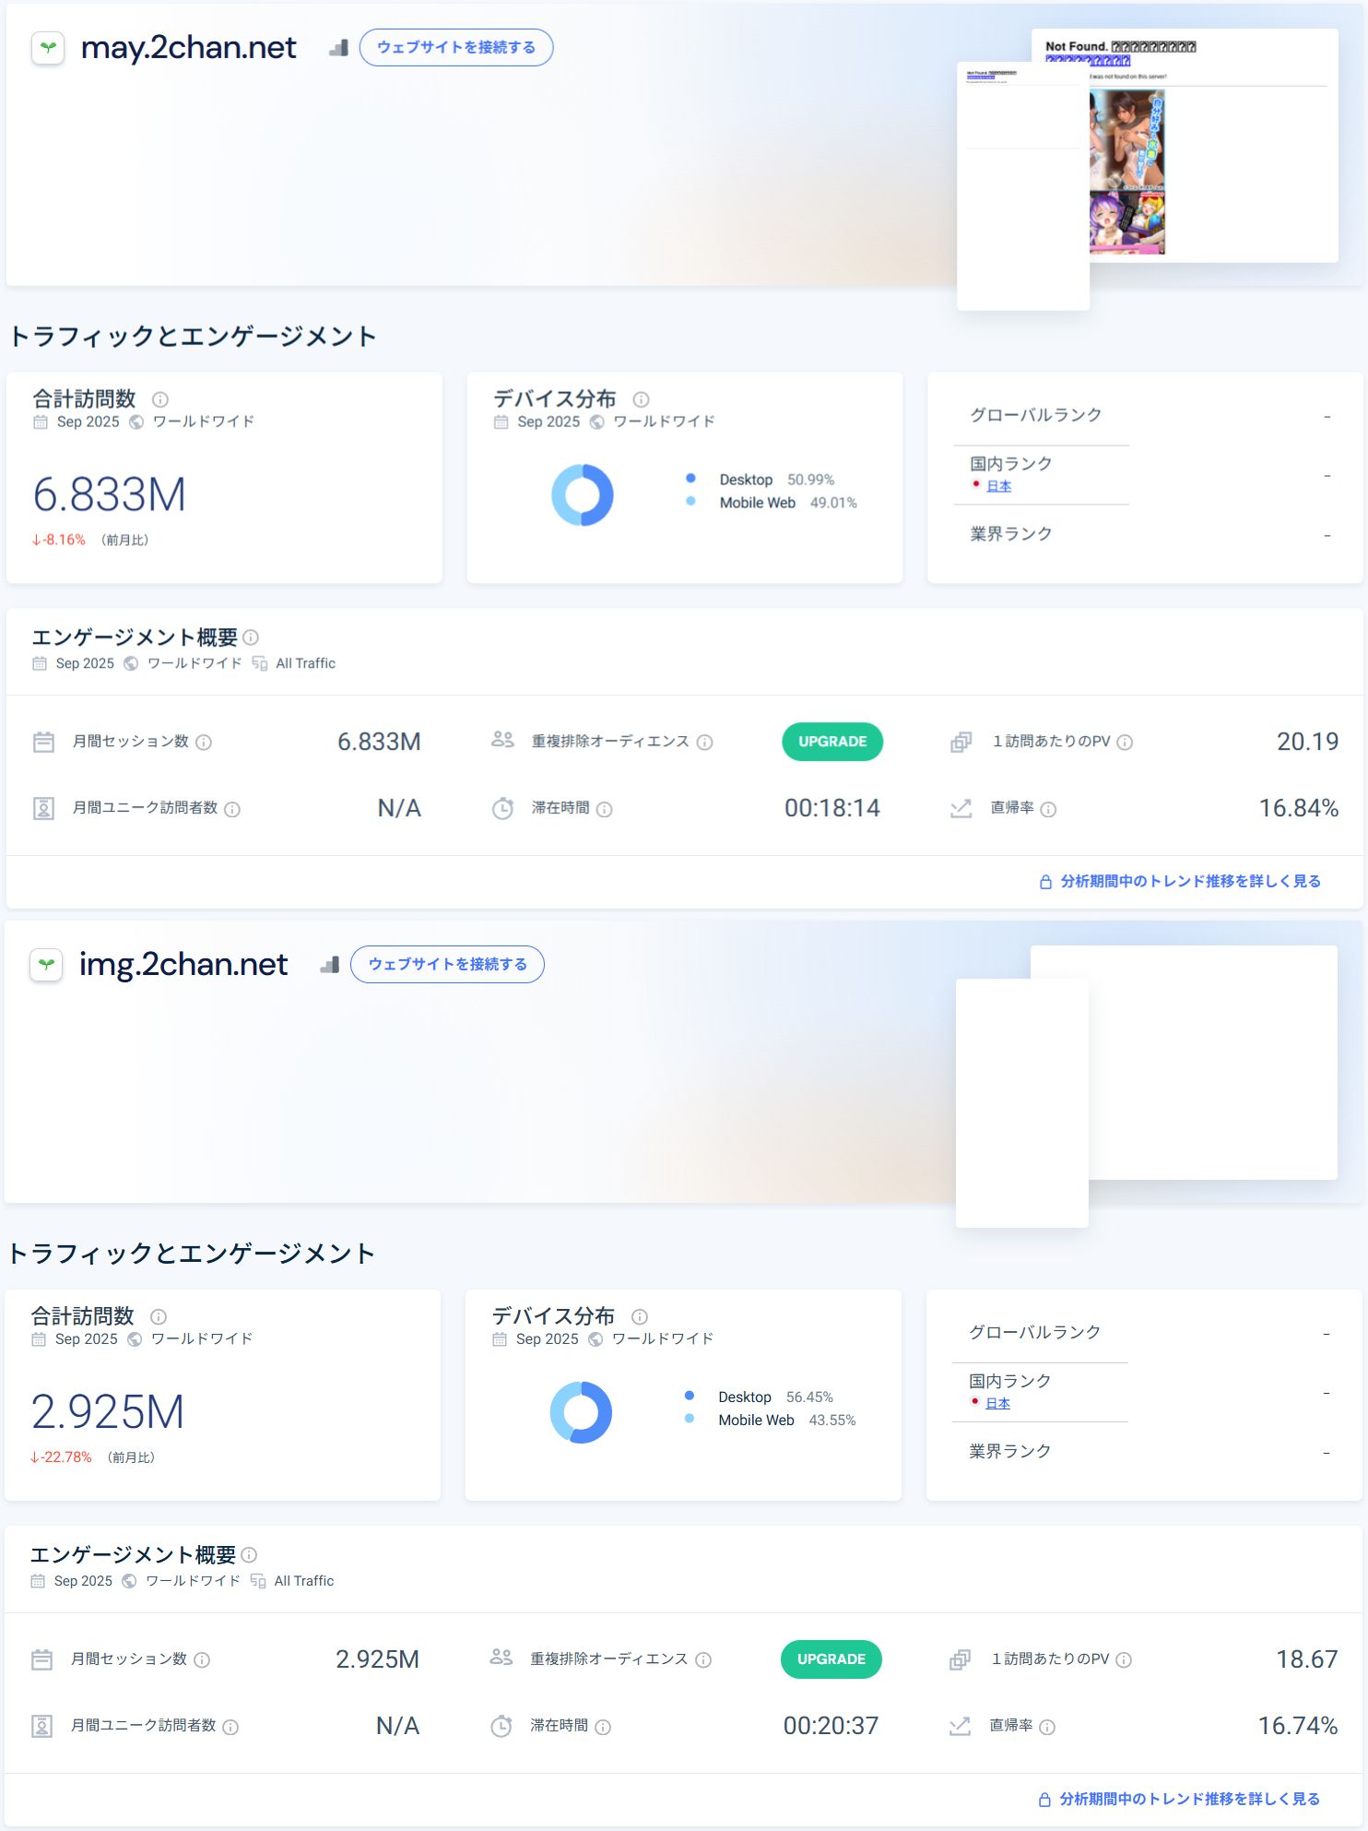1368x1831 pixels.
Task: Click the bar chart icon beside img.2chan.net
Action: (x=330, y=965)
